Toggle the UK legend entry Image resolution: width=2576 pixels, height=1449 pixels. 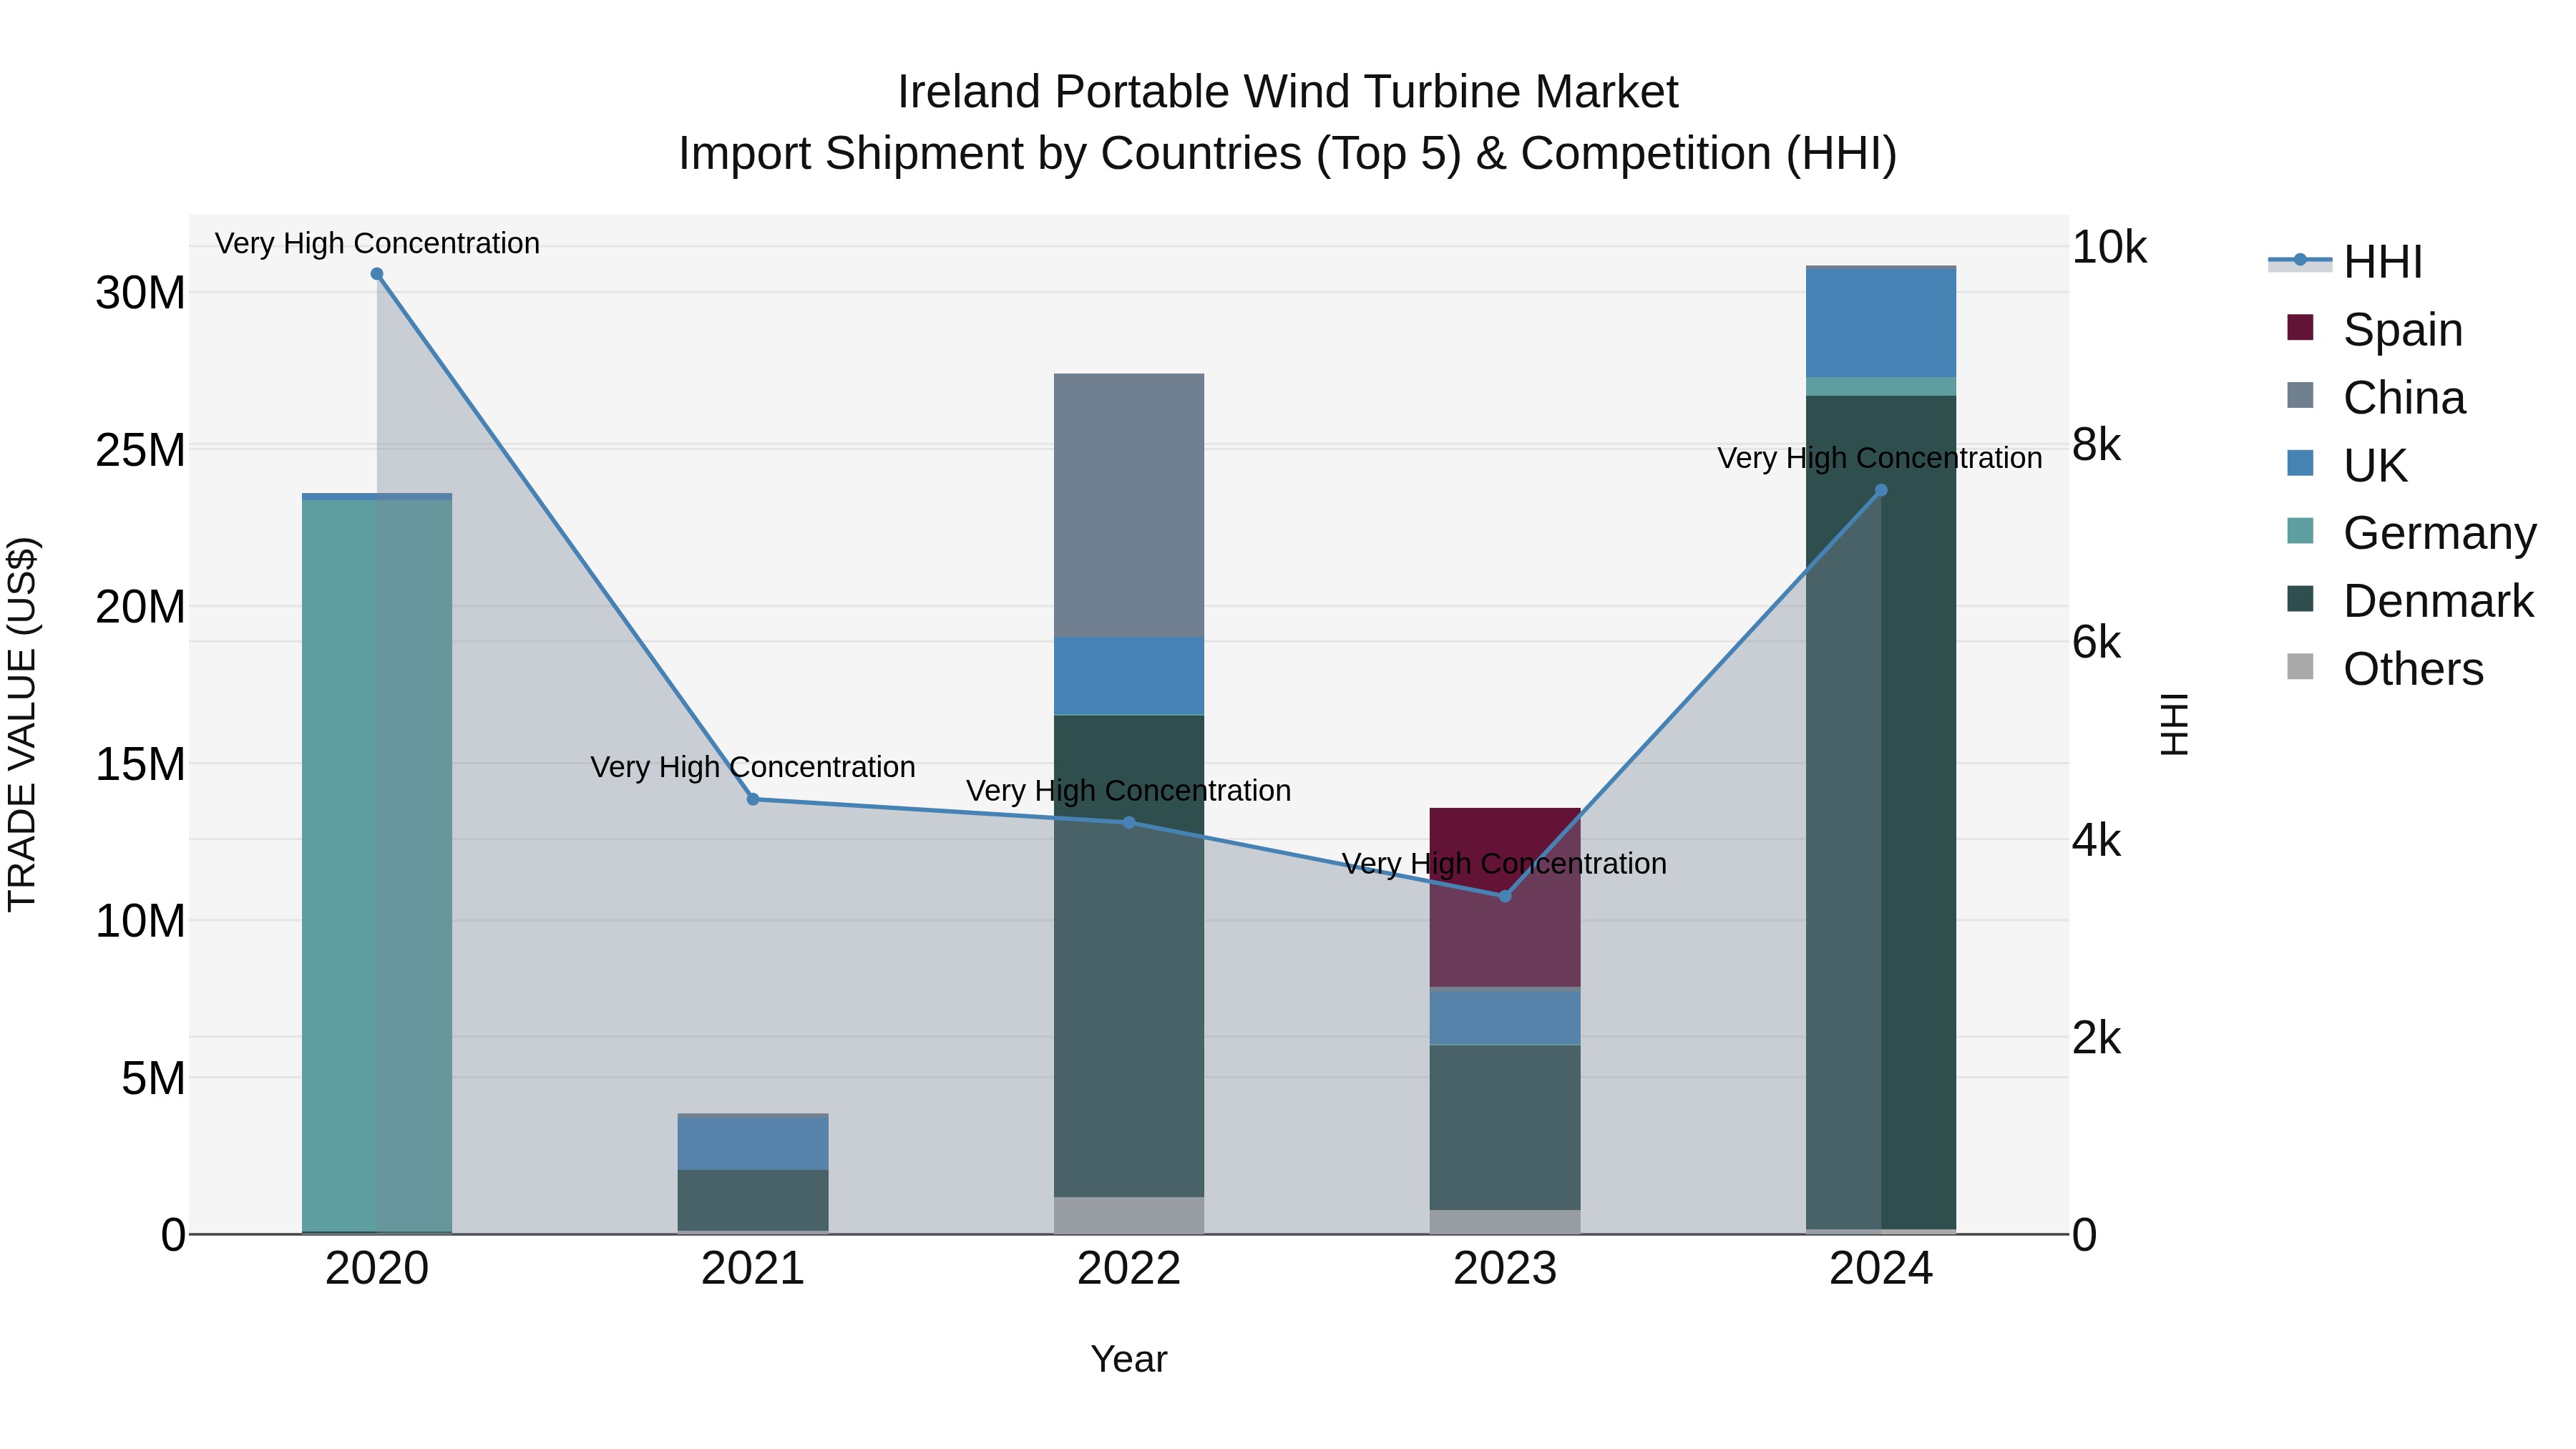coord(2347,465)
